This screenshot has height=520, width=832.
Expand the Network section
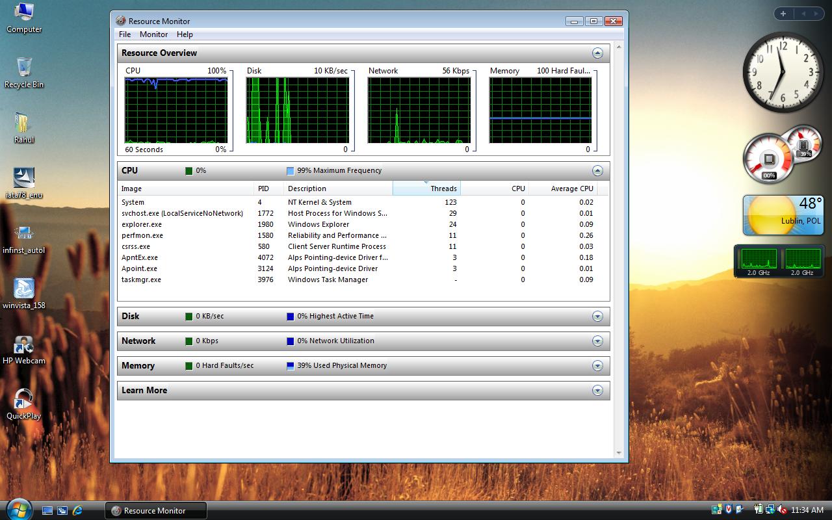coord(597,341)
